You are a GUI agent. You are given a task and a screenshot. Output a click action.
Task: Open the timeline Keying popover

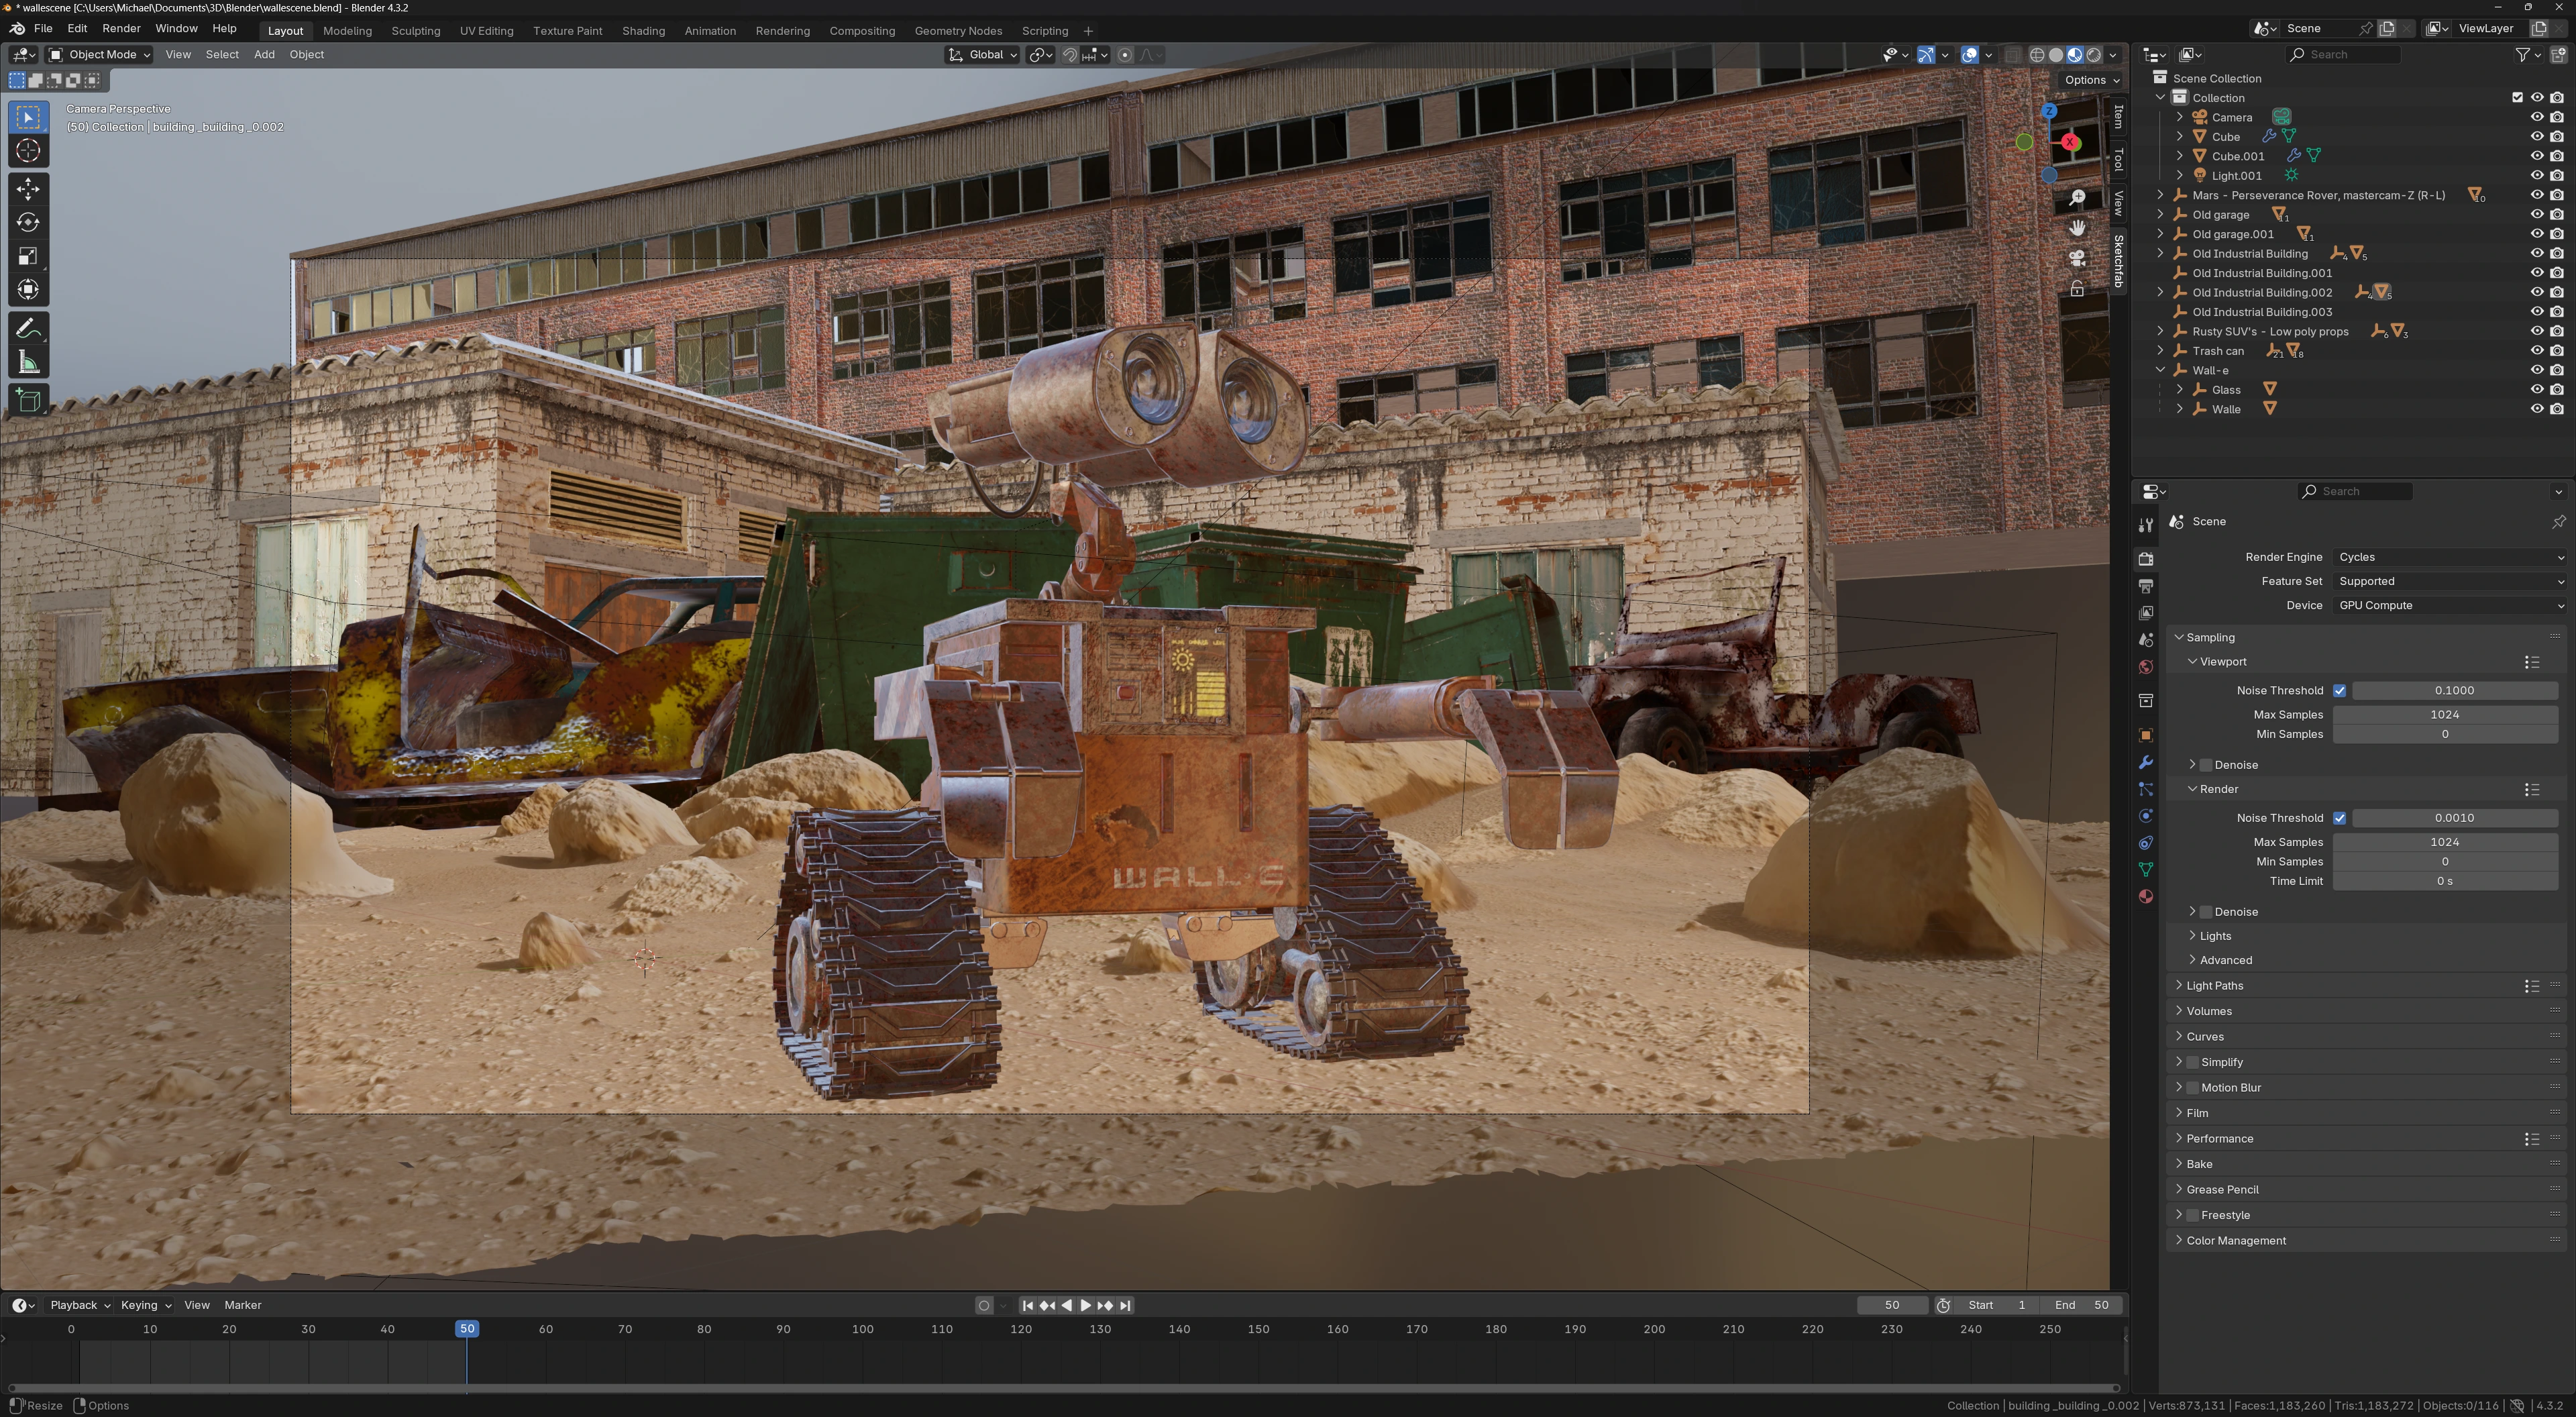coord(145,1305)
